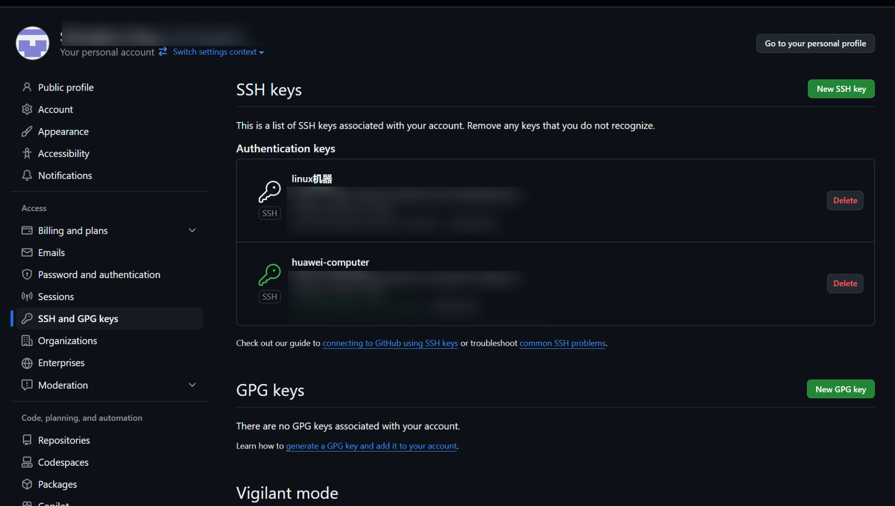This screenshot has width=895, height=506.
Task: Click the New SSH key button
Action: point(841,89)
